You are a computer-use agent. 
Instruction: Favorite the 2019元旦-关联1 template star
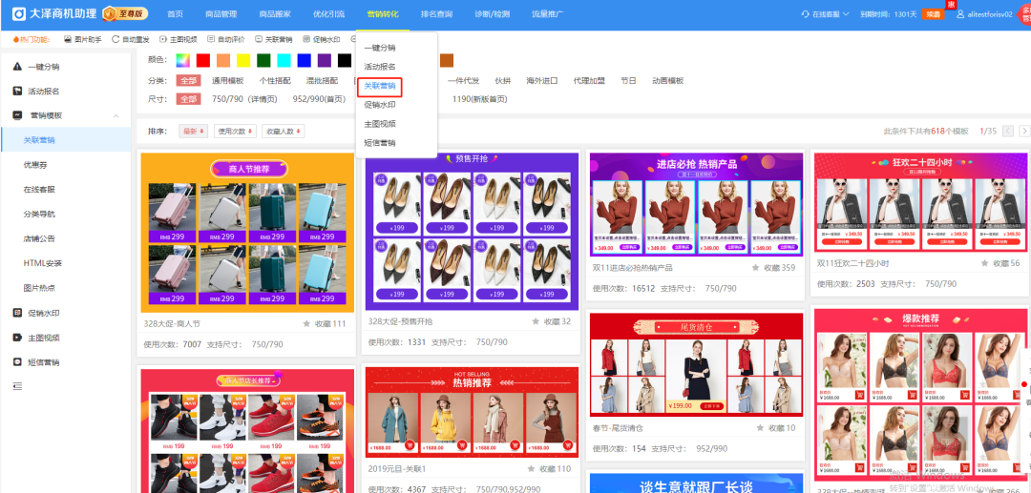[532, 469]
